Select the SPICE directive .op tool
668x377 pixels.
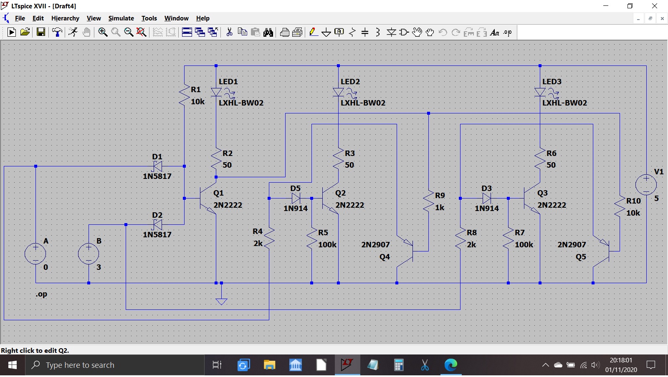[x=508, y=32]
